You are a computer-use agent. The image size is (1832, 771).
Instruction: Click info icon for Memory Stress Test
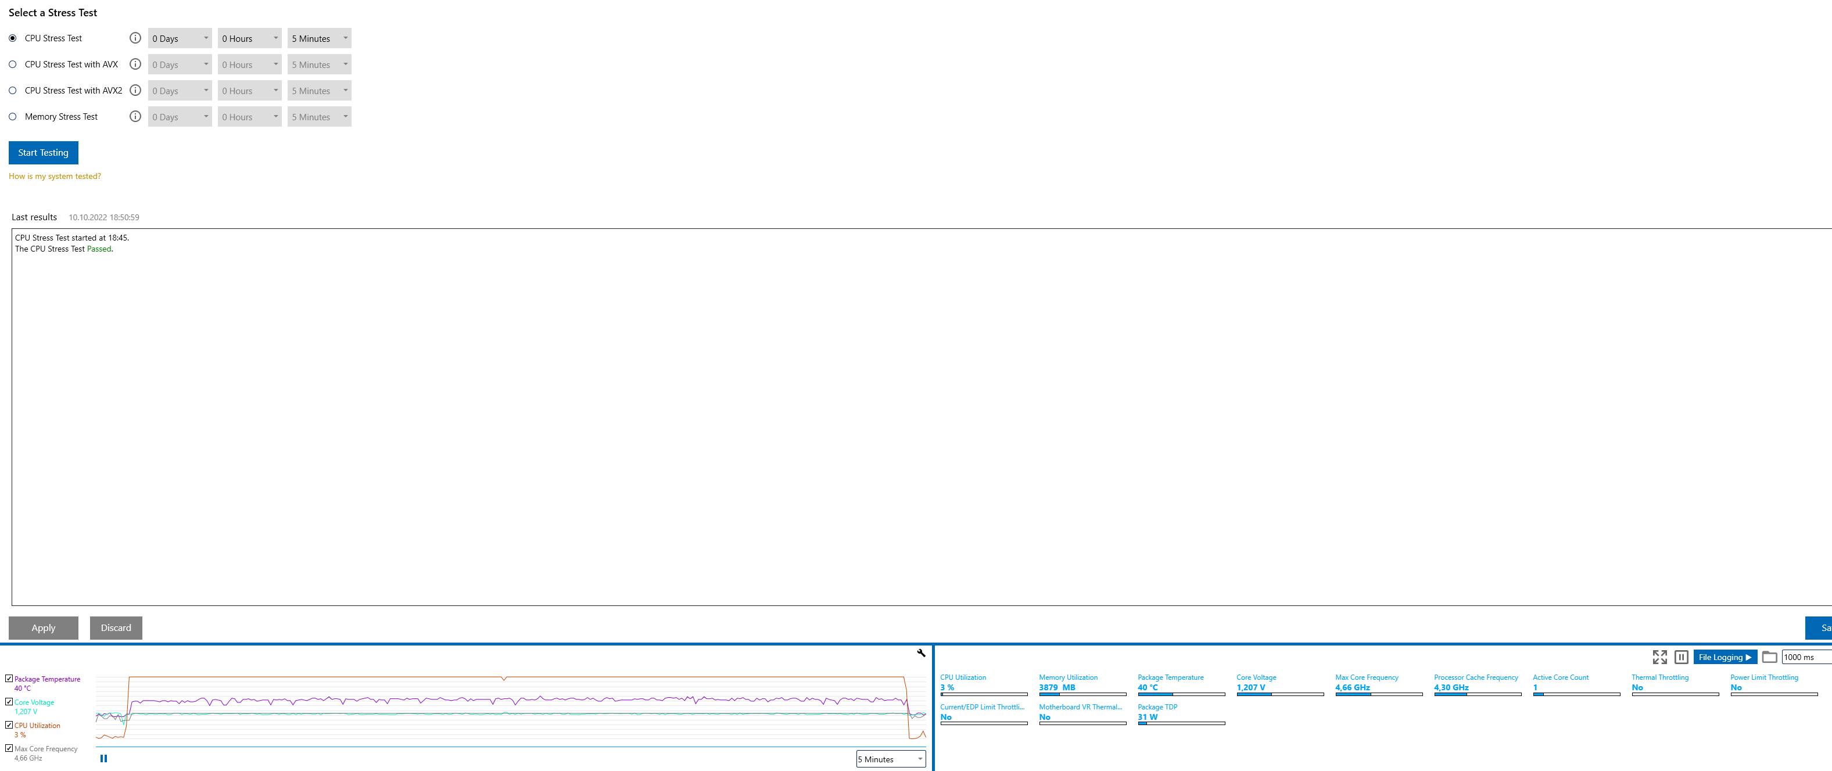pos(135,116)
